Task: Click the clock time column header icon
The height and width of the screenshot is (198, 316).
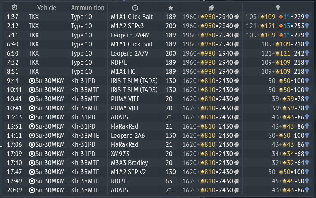Action: pos(14,8)
